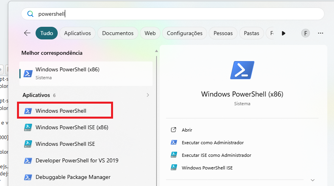Expand more actions with the down chevron

[313, 180]
